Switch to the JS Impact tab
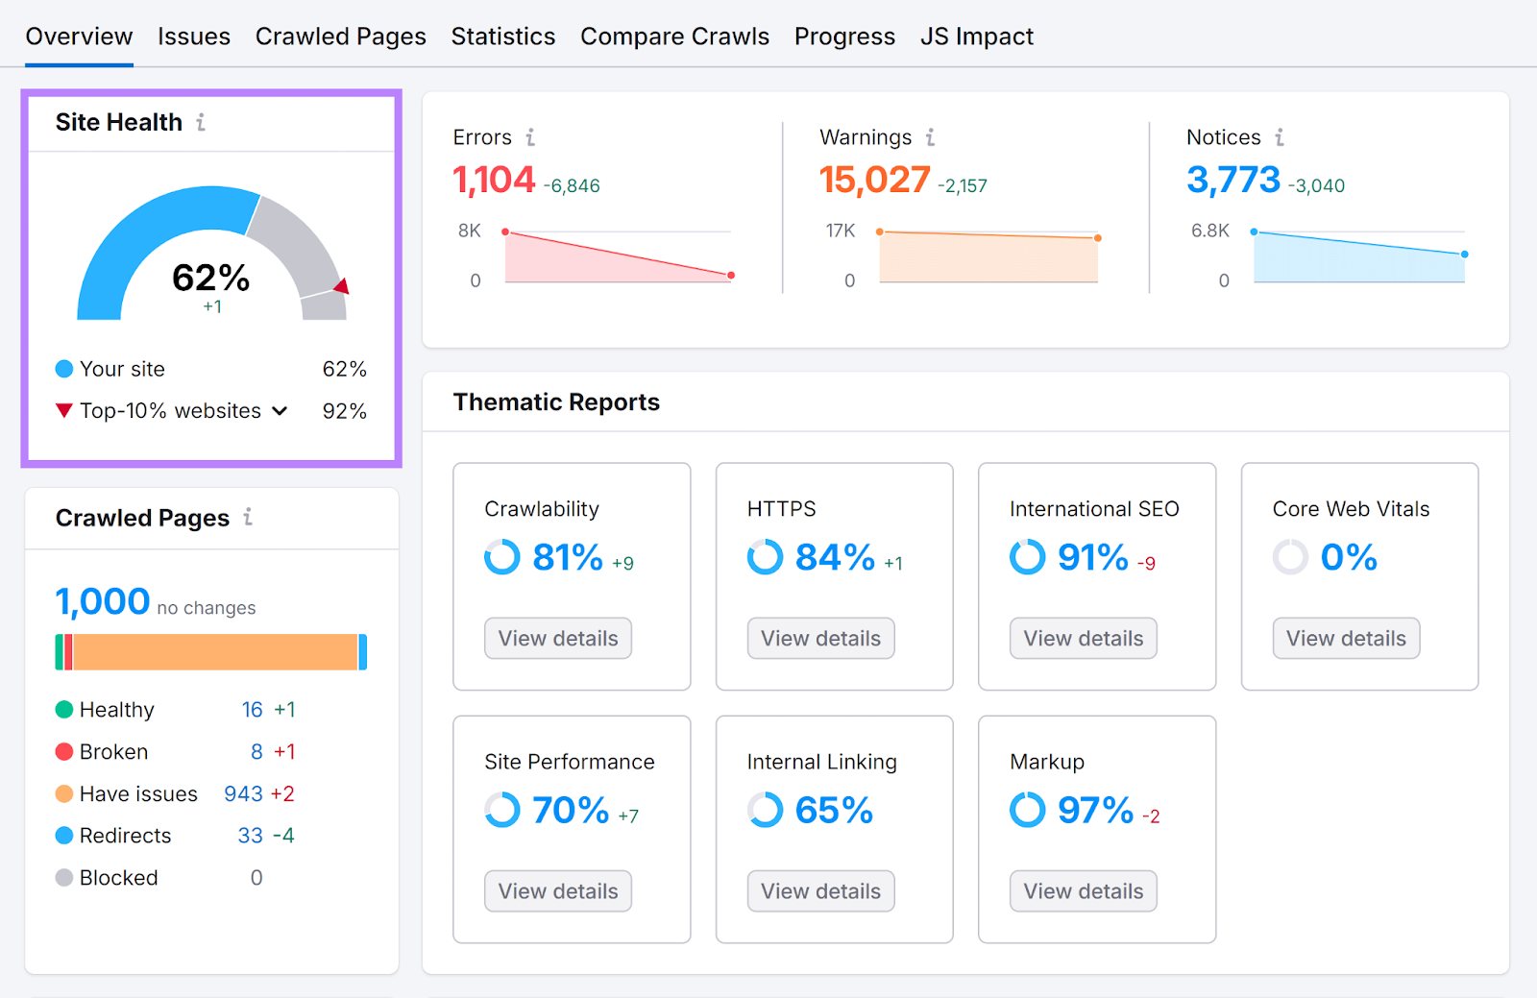Image resolution: width=1537 pixels, height=998 pixels. (x=977, y=36)
